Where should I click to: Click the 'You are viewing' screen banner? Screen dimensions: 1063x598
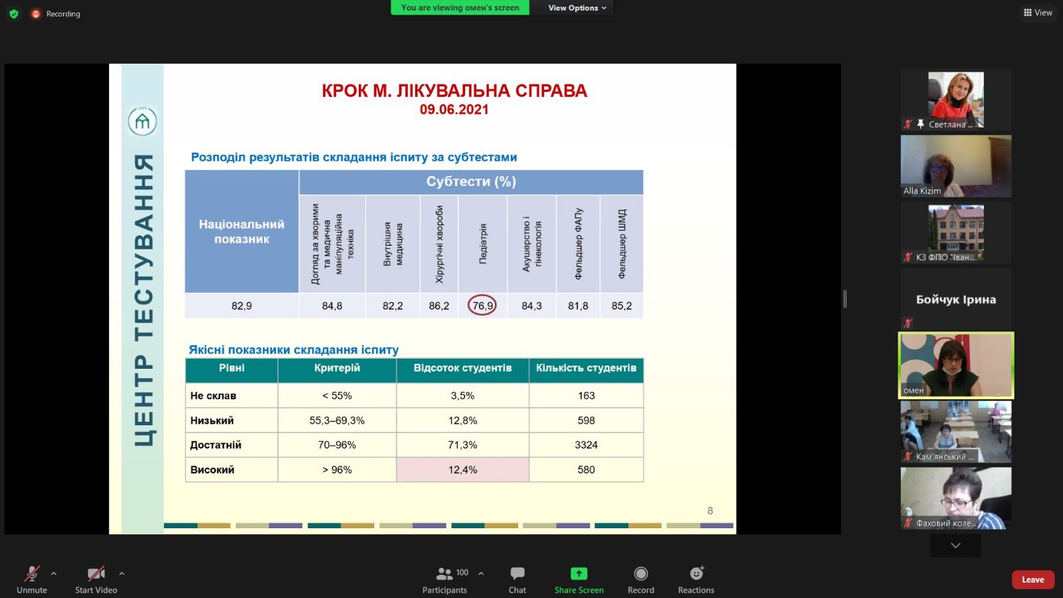tap(460, 8)
